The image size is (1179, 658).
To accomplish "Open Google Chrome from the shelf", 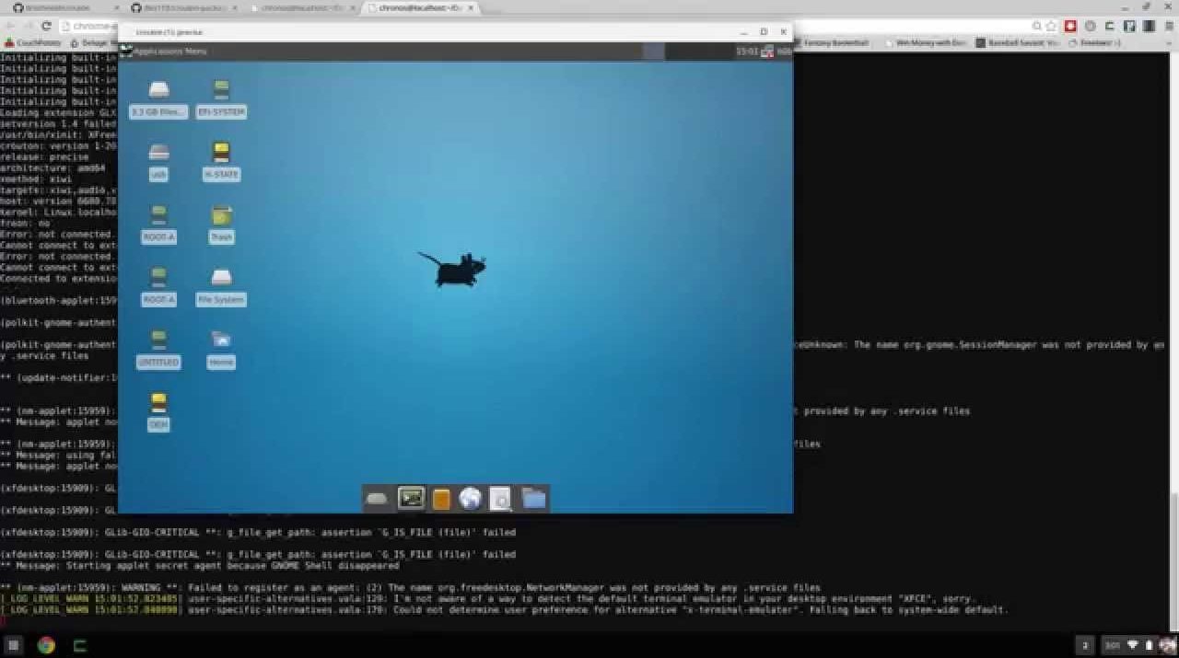I will [46, 645].
